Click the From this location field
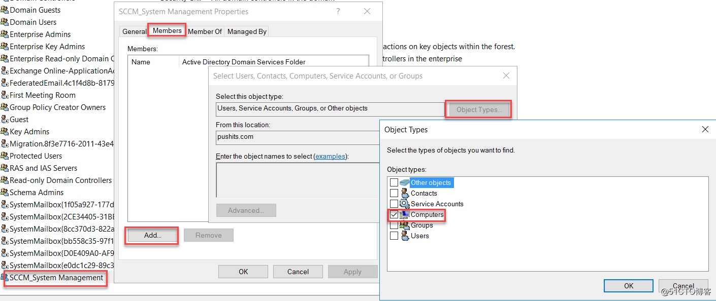Image resolution: width=716 pixels, height=301 pixels. click(x=298, y=137)
